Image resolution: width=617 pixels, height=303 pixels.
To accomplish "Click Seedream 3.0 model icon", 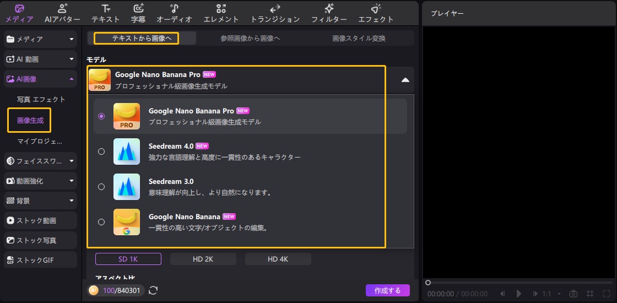I will pos(127,187).
